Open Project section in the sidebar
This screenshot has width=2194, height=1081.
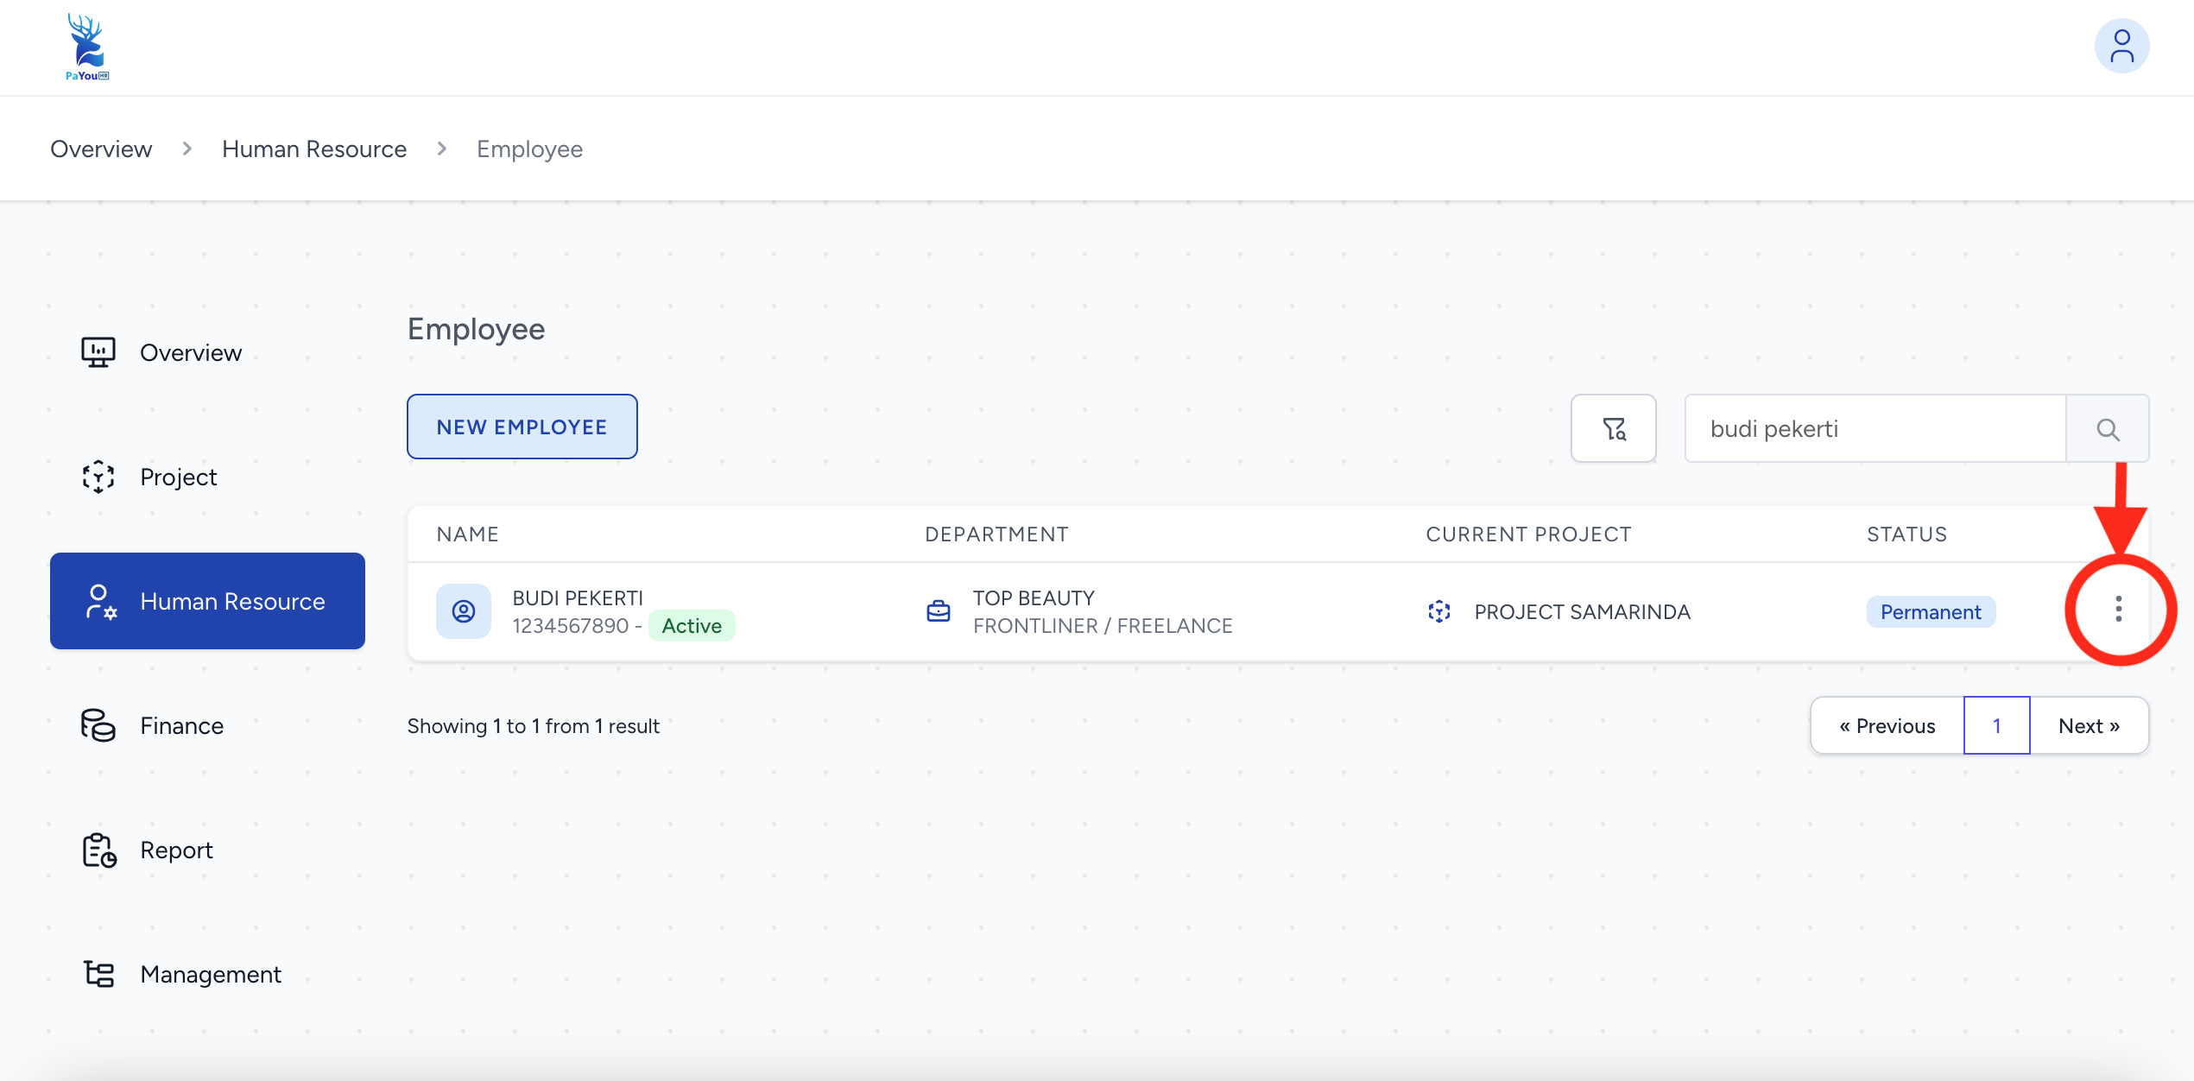pos(178,477)
